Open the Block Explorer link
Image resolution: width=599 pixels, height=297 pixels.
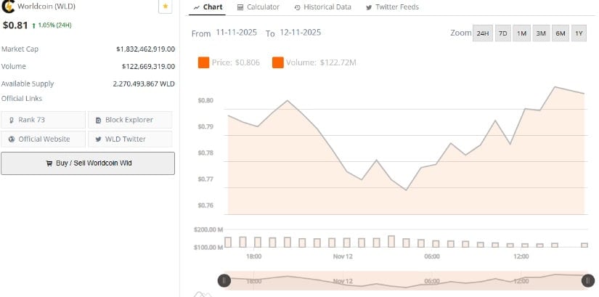point(130,120)
